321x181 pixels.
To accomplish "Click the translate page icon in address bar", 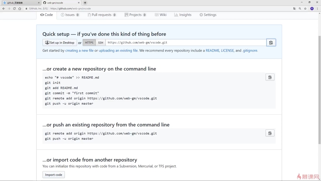I will [x=294, y=8].
